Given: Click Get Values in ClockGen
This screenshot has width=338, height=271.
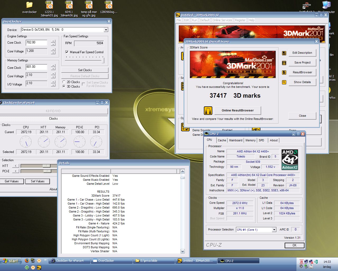Looking at the screenshot, I should [x=12, y=181].
